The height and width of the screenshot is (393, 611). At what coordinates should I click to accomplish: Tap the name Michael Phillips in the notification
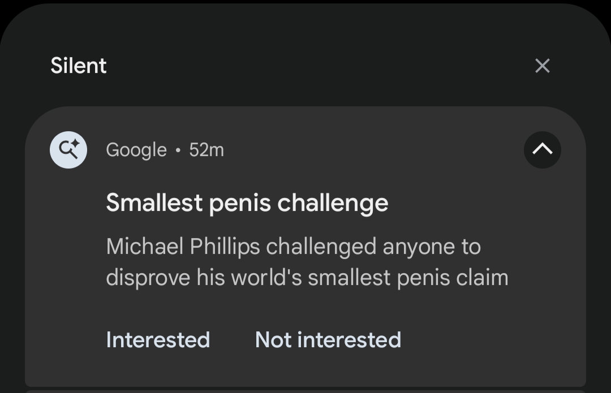tap(183, 247)
